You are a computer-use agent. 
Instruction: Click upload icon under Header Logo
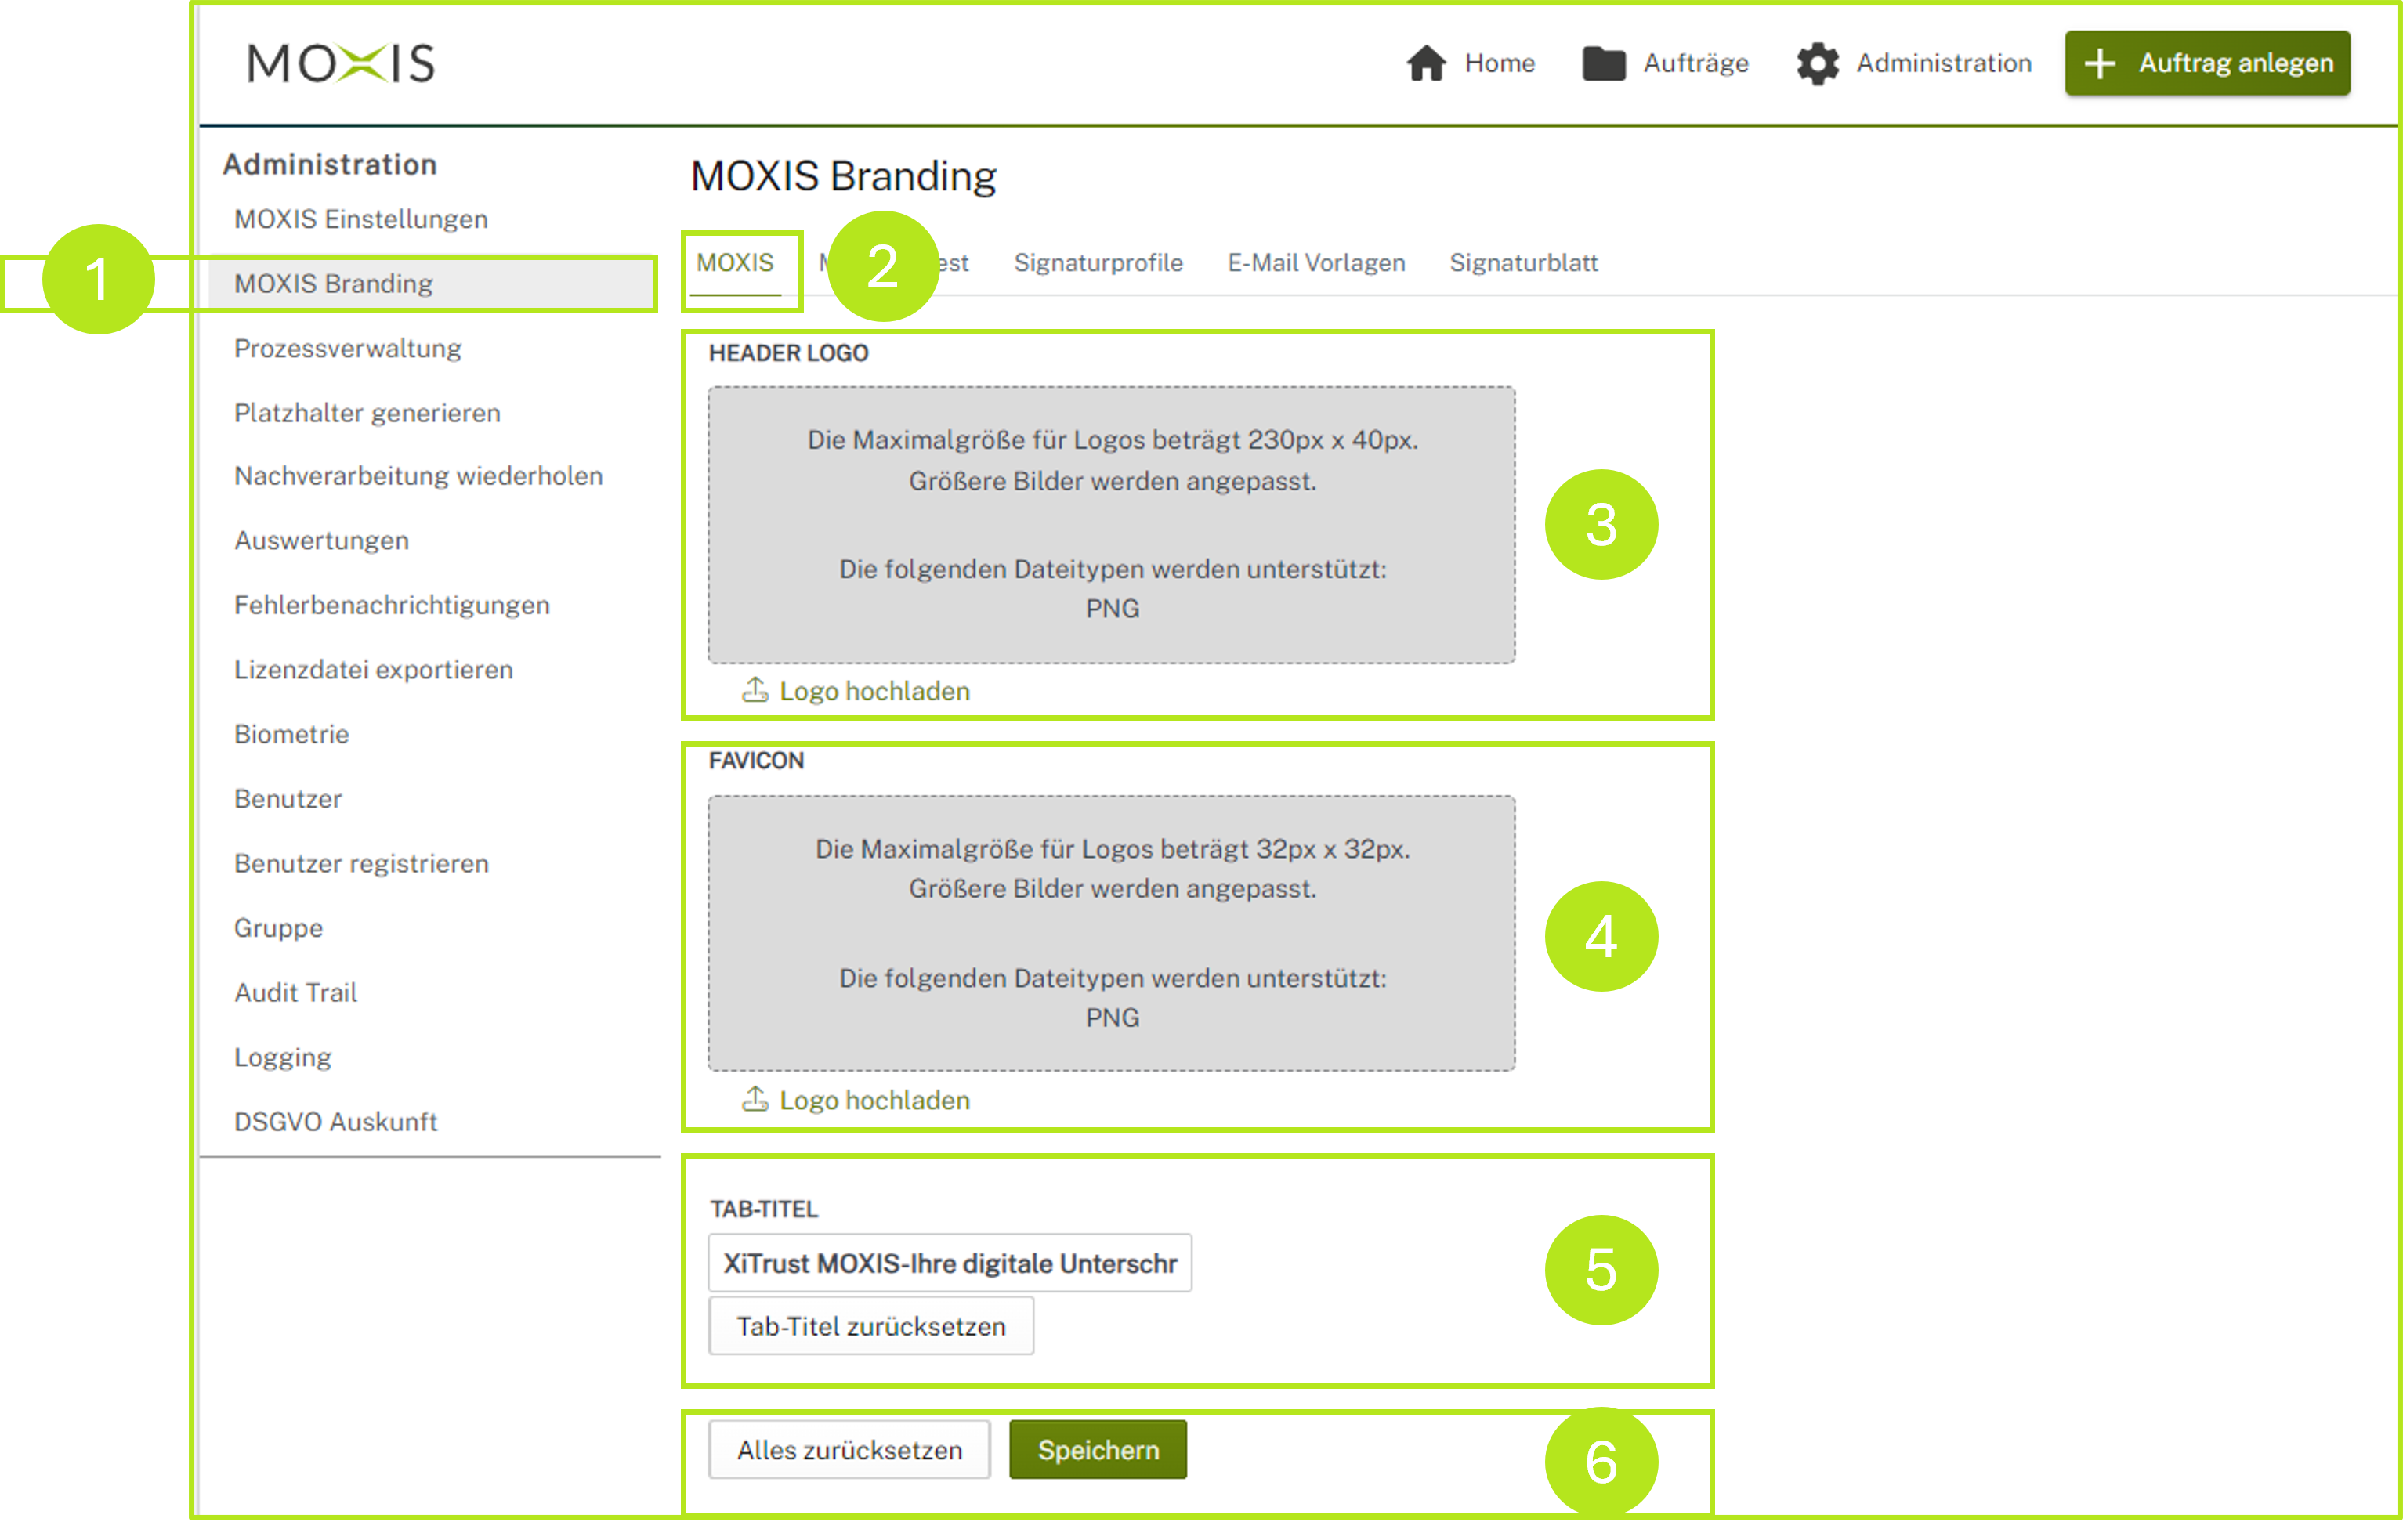[x=755, y=690]
